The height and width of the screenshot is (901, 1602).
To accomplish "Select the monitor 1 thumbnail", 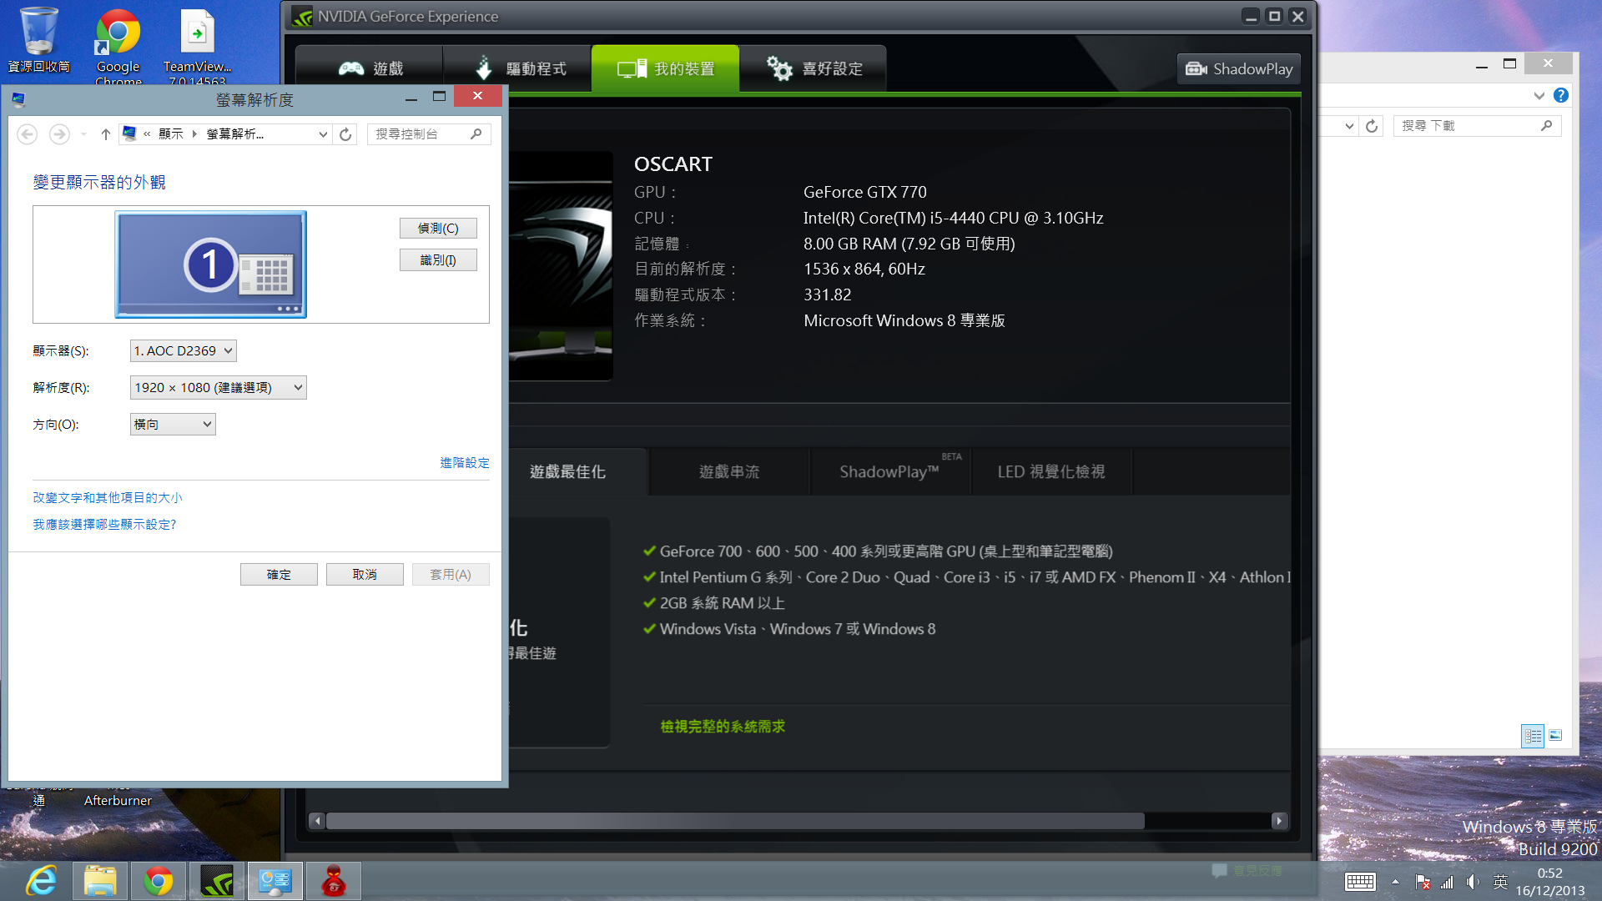I will pos(210,264).
